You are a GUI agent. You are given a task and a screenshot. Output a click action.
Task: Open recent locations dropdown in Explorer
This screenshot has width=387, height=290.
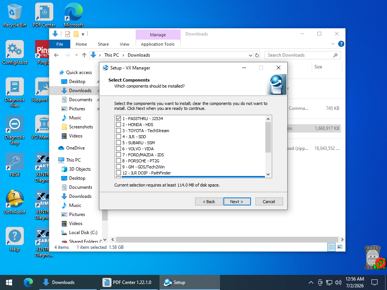tap(76, 55)
